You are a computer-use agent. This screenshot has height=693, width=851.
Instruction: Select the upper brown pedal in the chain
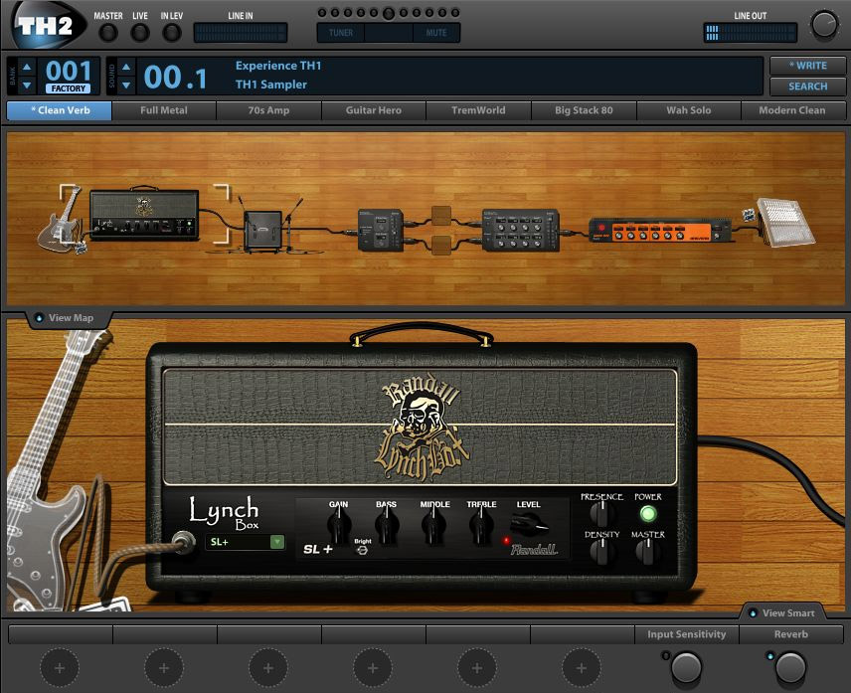click(441, 216)
